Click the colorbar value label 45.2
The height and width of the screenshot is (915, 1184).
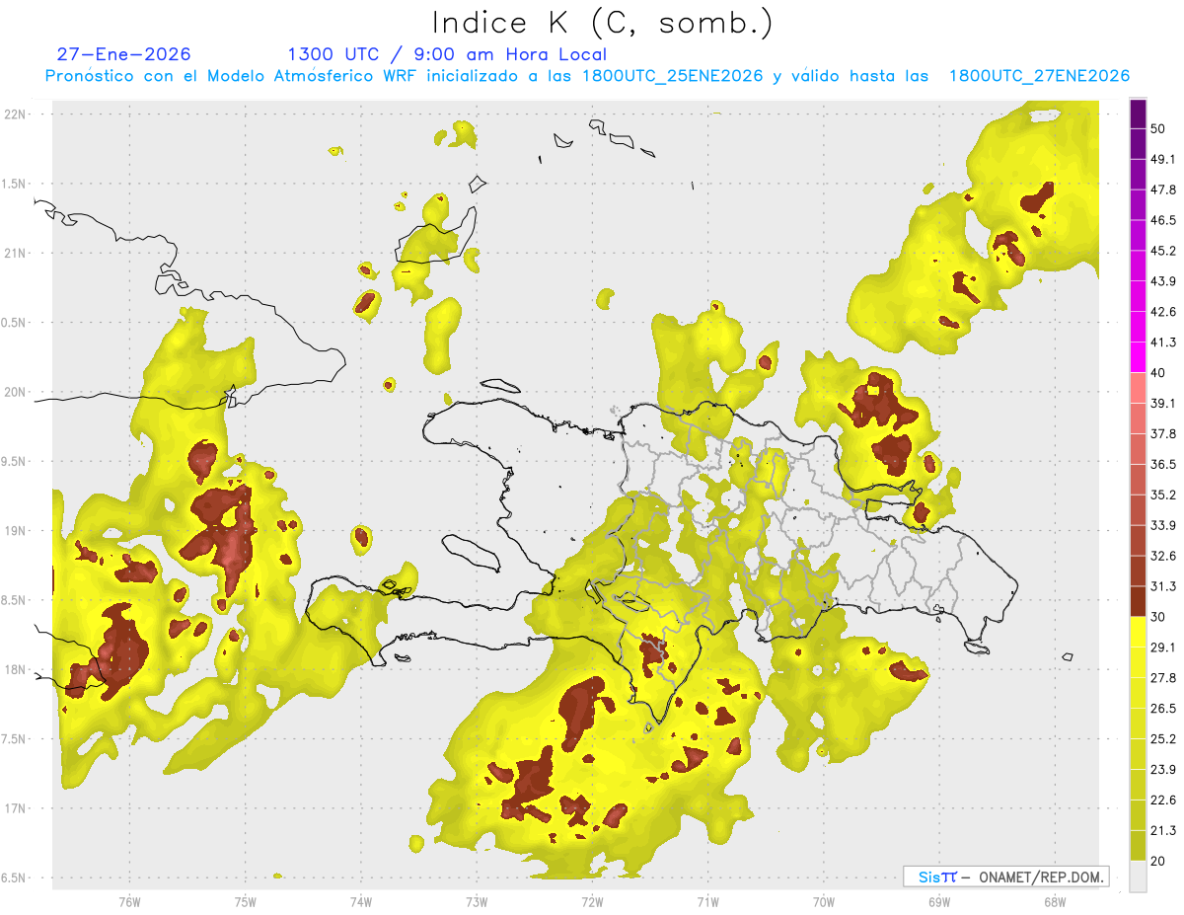tap(1163, 251)
